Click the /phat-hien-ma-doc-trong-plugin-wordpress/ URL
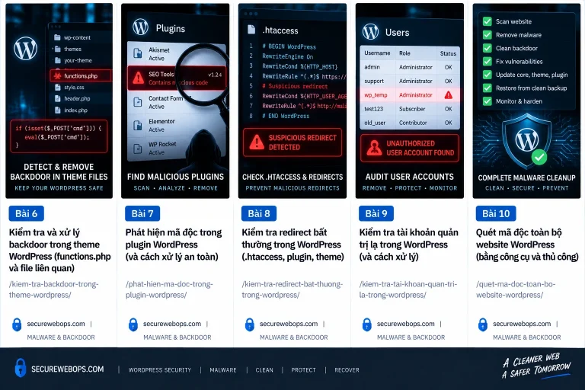585x390 pixels. click(169, 289)
